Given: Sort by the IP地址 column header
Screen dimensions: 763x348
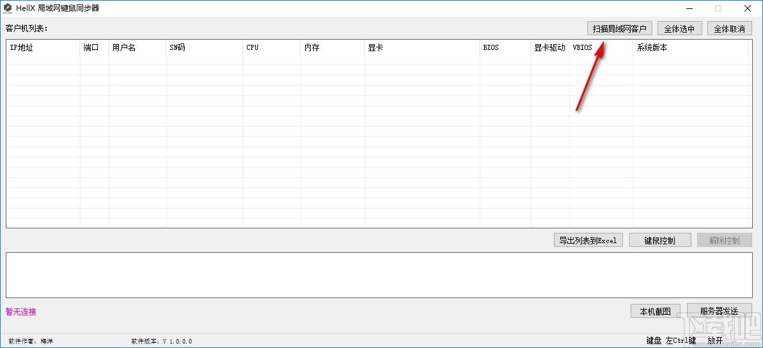Looking at the screenshot, I should [43, 48].
